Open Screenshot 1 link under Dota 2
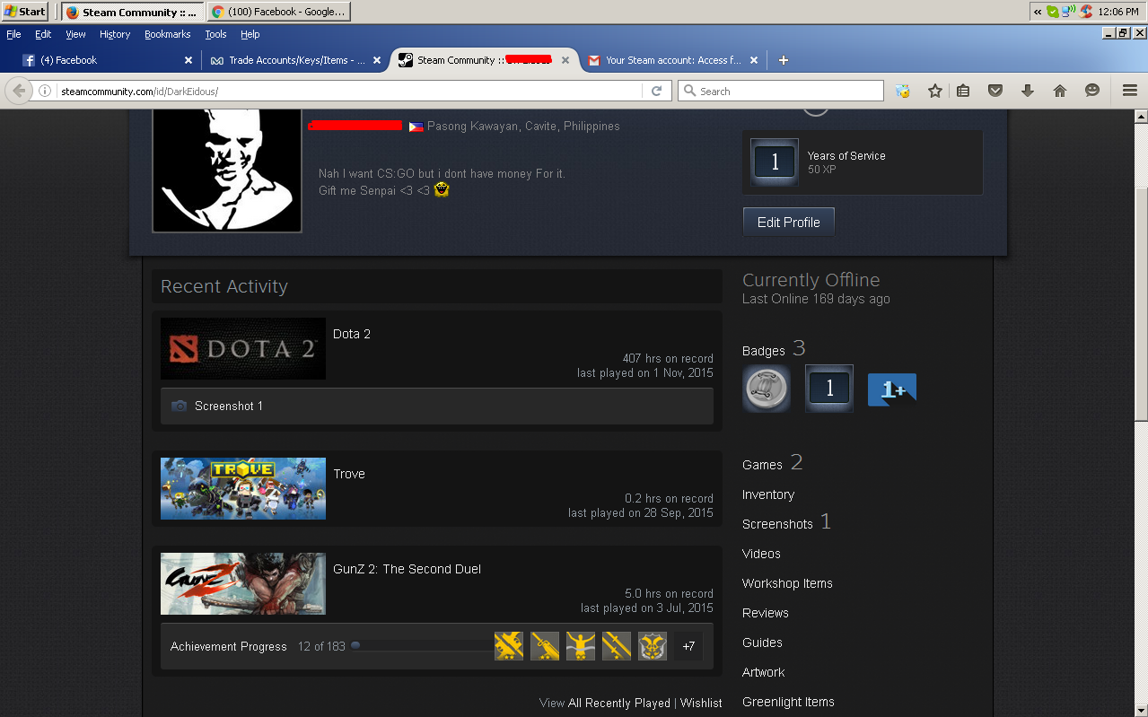The height and width of the screenshot is (717, 1148). click(229, 406)
